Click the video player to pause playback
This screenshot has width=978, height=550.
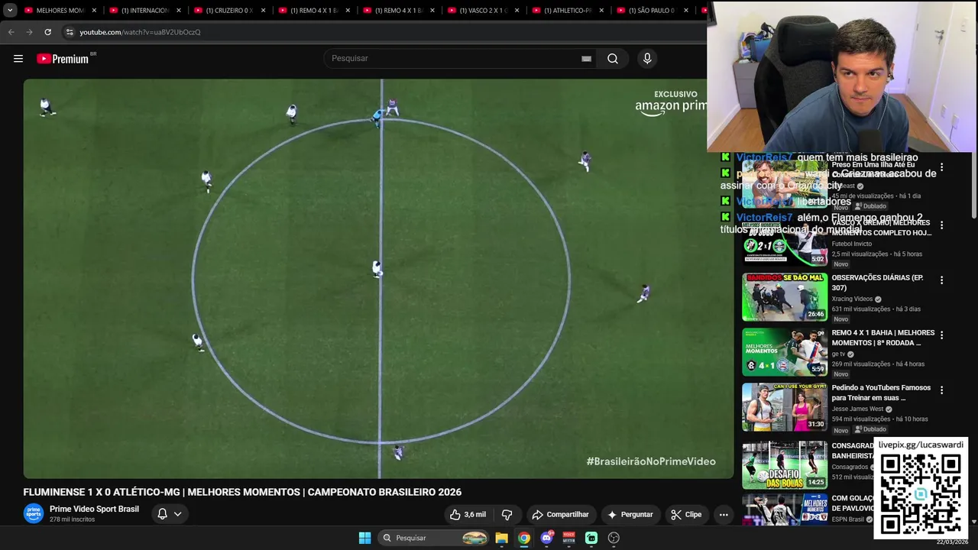click(378, 279)
